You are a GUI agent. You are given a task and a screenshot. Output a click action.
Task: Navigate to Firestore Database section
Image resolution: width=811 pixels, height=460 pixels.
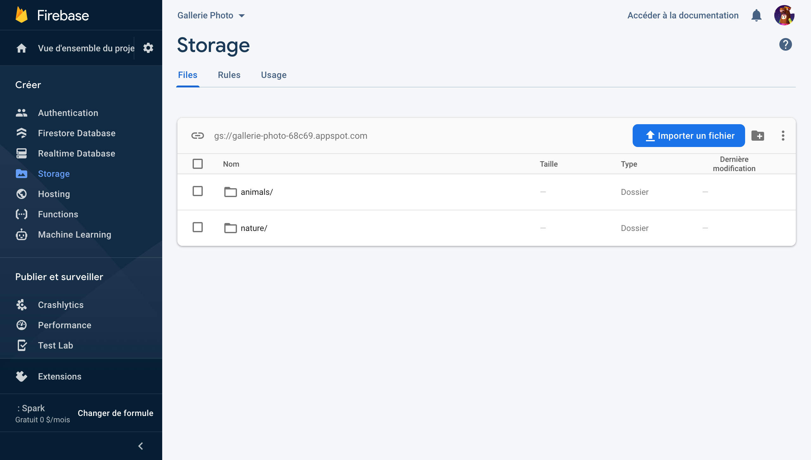coord(76,133)
